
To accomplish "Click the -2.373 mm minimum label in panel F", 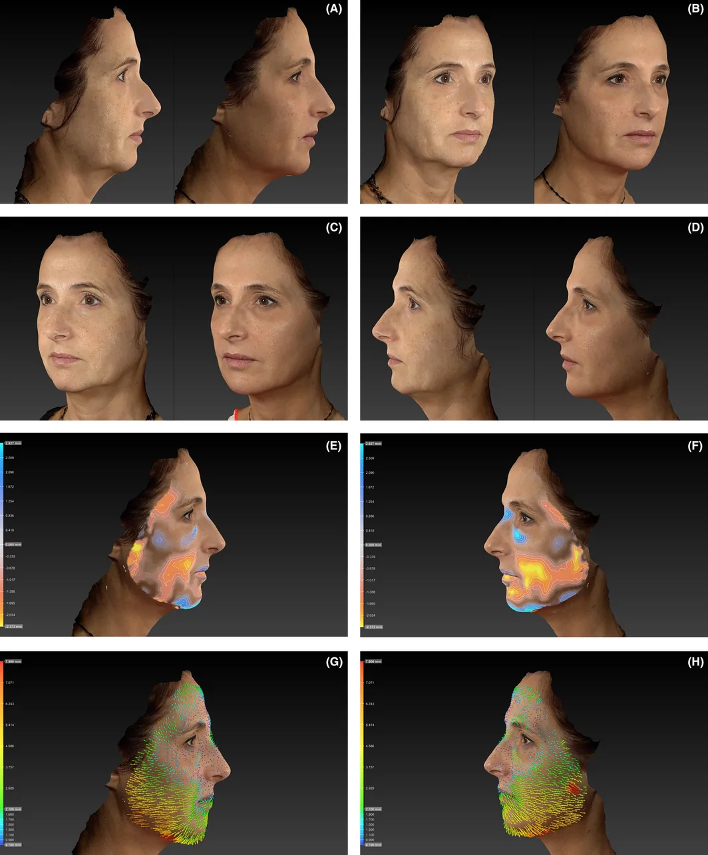I will click(374, 627).
